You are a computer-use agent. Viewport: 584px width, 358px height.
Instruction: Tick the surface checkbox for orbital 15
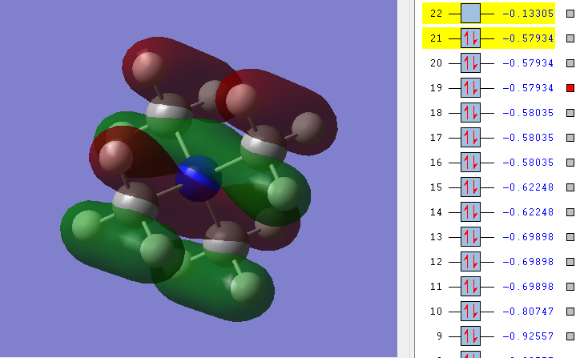[x=570, y=187]
